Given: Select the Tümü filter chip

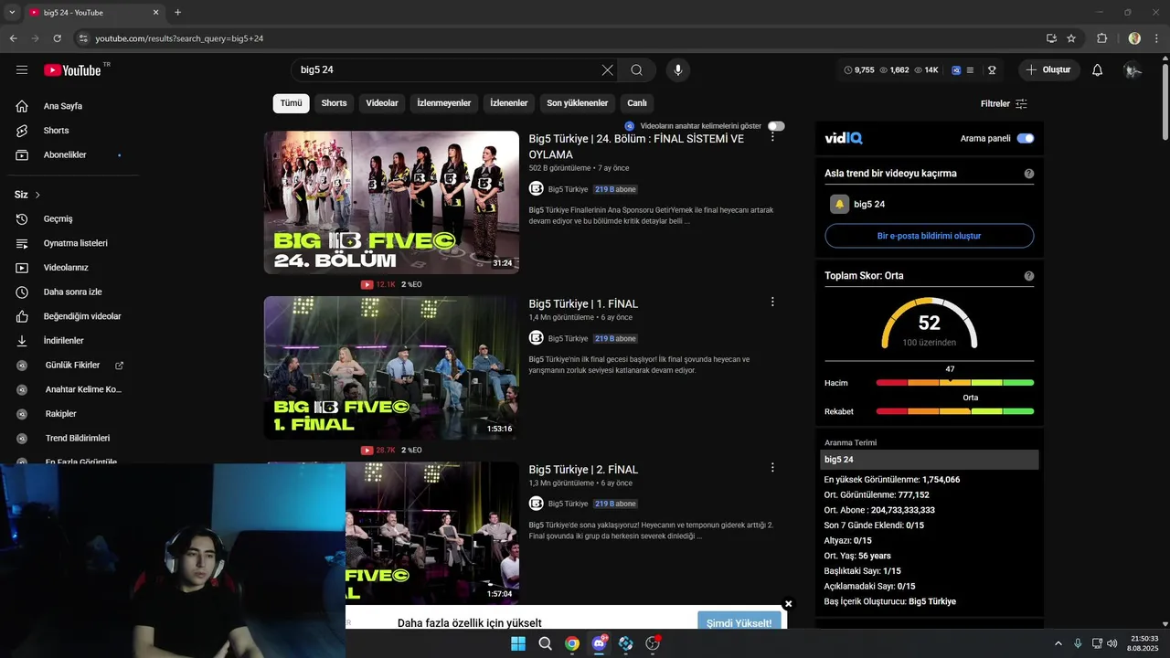Looking at the screenshot, I should tap(291, 103).
